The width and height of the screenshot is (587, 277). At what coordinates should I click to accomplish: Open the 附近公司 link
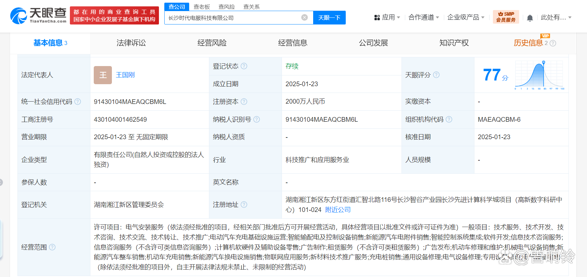pos(338,210)
